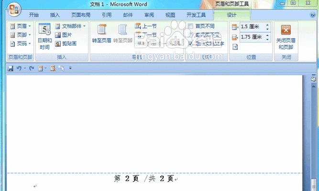Image resolution: width=319 pixels, height=191 pixels.
Task: Insert an alignment tab icon
Action: (235, 47)
